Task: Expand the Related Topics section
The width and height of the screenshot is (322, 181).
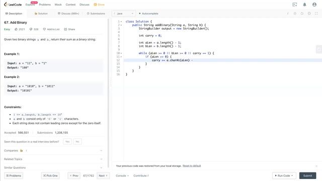Action: click(101, 159)
